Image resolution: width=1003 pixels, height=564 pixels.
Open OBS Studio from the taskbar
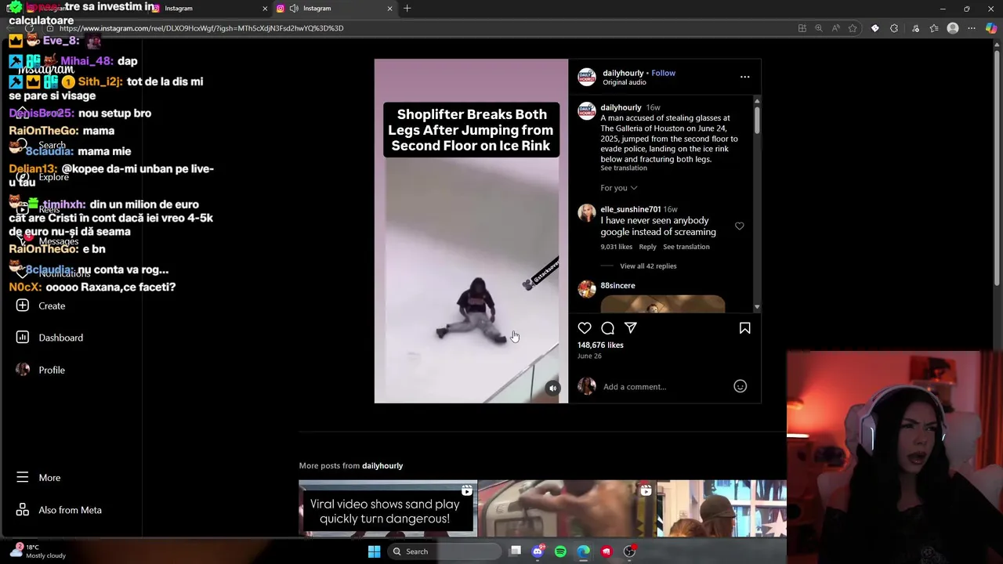(629, 551)
